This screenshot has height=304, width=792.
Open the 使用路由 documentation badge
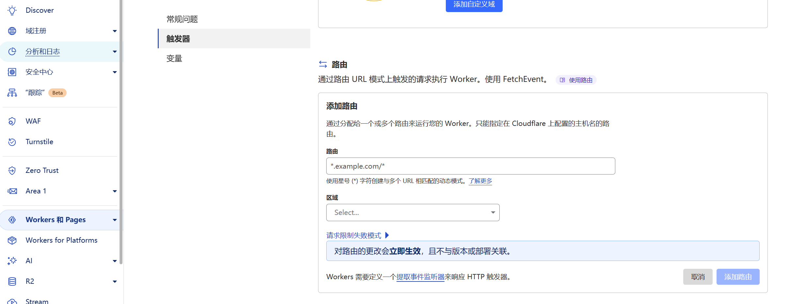pos(576,80)
